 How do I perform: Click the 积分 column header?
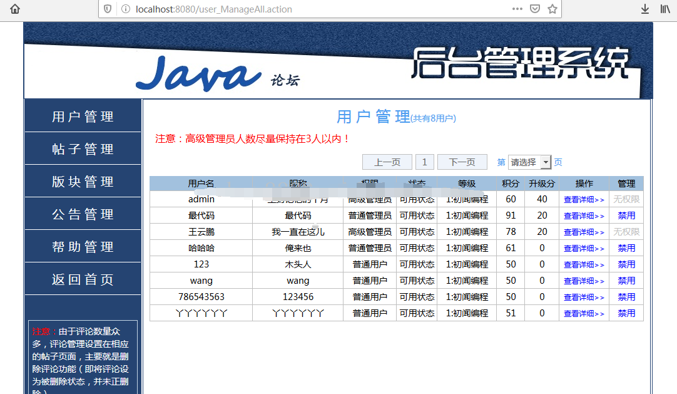[x=511, y=184]
